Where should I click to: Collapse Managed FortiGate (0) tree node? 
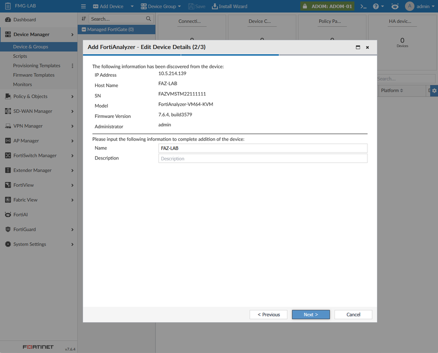point(83,29)
